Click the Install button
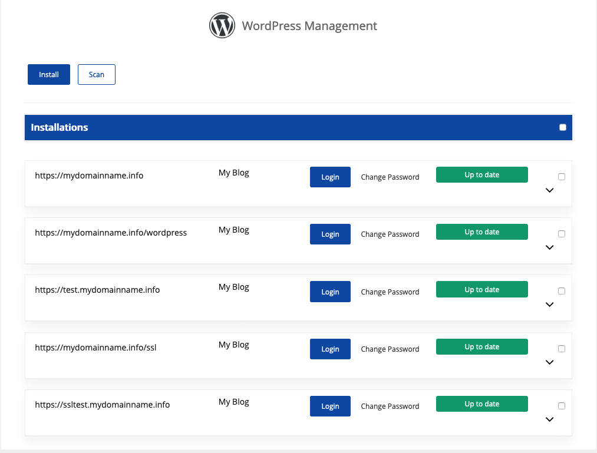This screenshot has height=453, width=597. click(49, 75)
